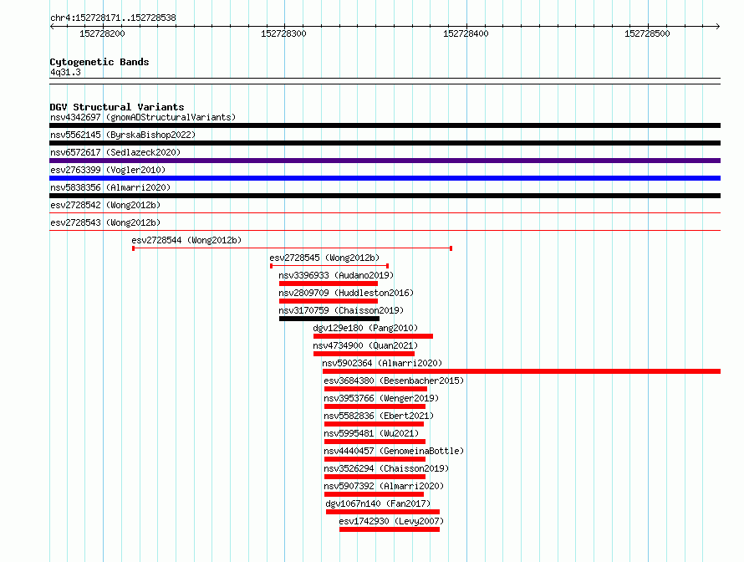Click the black bar under nsv5562145
The image size is (744, 562).
(385, 143)
